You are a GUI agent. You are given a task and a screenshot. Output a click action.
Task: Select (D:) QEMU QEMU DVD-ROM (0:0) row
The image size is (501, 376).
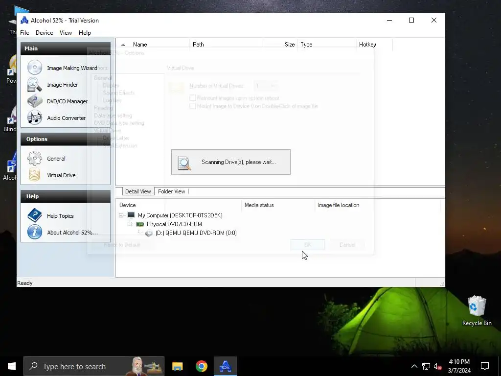[x=196, y=233]
